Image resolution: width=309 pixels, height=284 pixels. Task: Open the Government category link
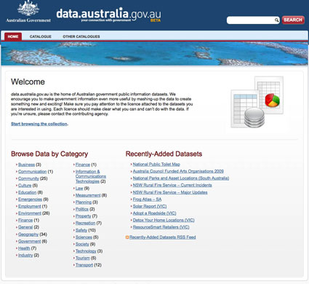click(29, 241)
